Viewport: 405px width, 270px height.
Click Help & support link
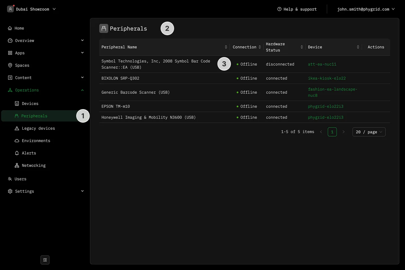click(297, 9)
